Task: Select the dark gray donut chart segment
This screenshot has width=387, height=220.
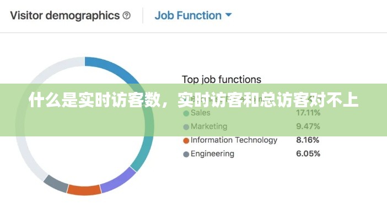Action: pos(56,183)
